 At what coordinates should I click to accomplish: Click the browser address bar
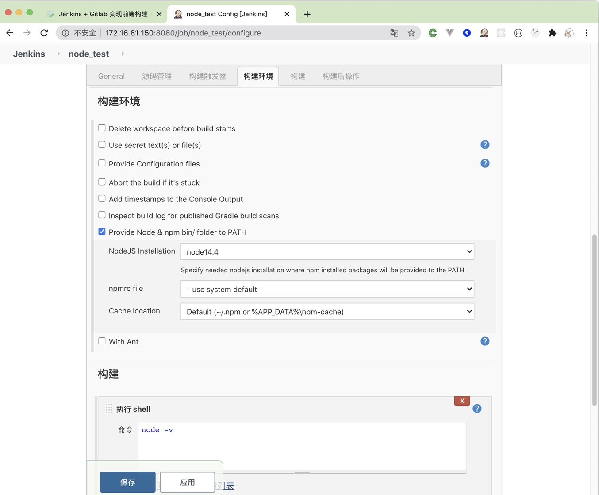(239, 33)
